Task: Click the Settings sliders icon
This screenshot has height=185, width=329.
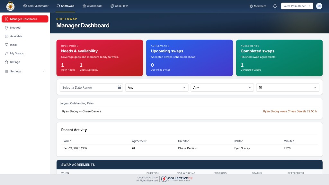Action: coord(7,71)
